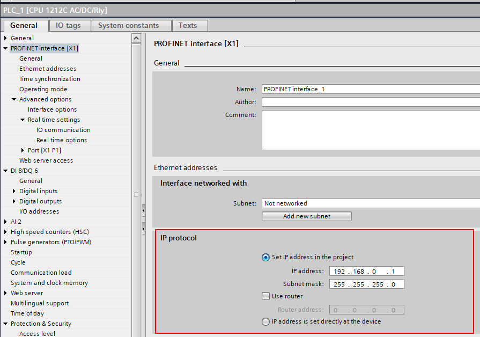Open Time of day settings

tap(27, 313)
